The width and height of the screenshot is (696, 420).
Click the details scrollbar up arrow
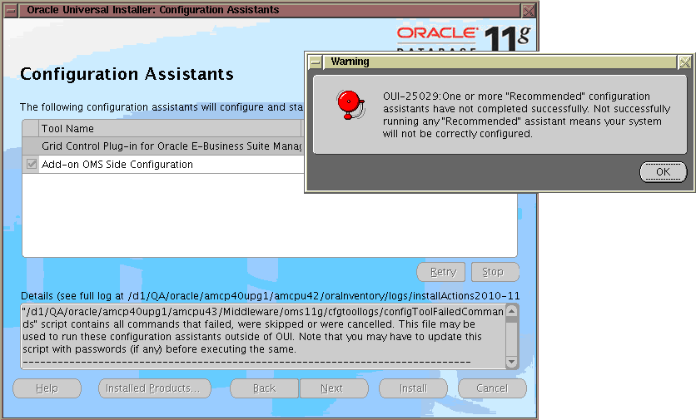511,311
